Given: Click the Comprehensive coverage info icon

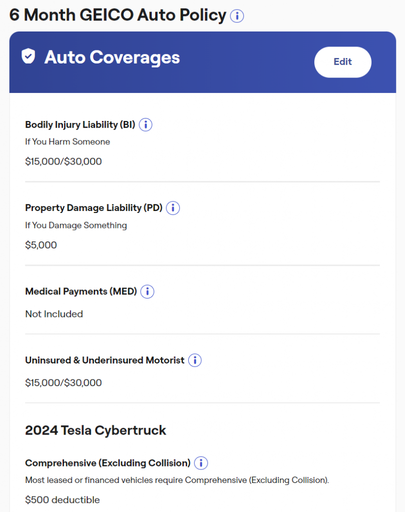Looking at the screenshot, I should [x=201, y=463].
